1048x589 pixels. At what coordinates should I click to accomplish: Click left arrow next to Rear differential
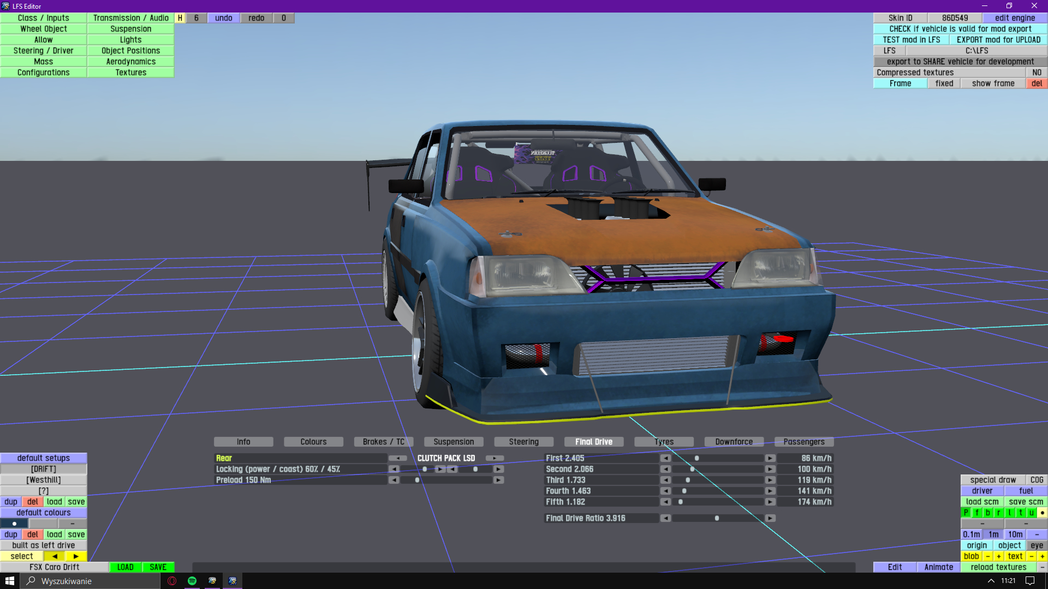[398, 458]
